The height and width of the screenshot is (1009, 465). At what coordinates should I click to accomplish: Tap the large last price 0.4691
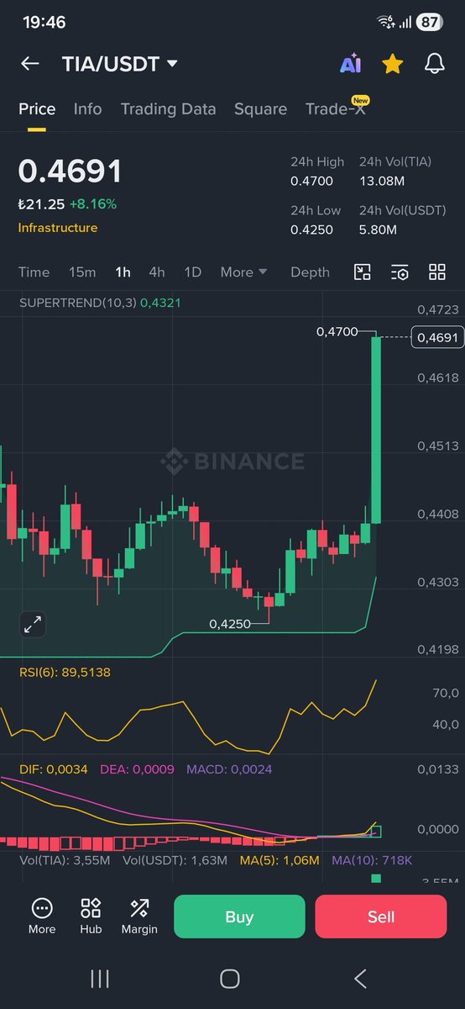[71, 172]
